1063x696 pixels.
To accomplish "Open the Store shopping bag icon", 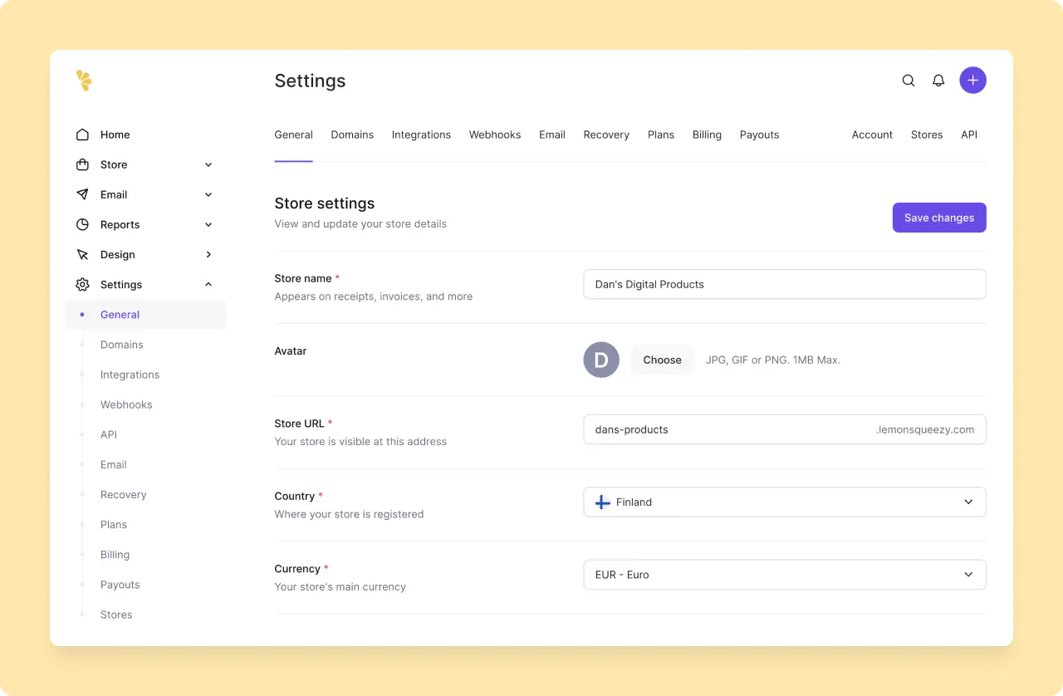I will (83, 164).
